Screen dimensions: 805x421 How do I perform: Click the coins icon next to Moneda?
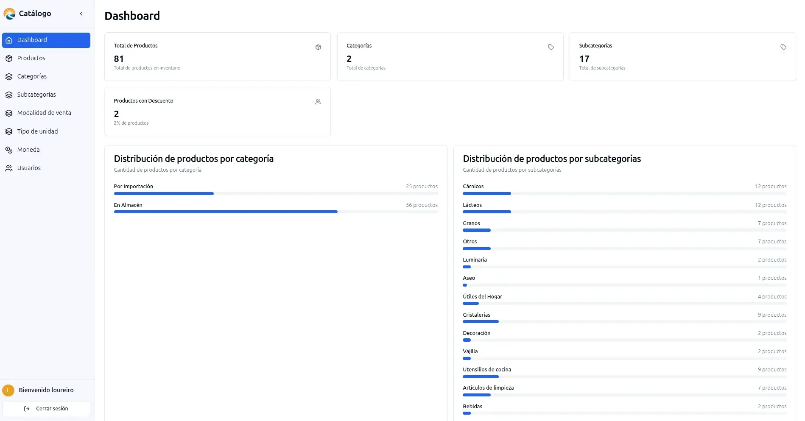coord(9,150)
